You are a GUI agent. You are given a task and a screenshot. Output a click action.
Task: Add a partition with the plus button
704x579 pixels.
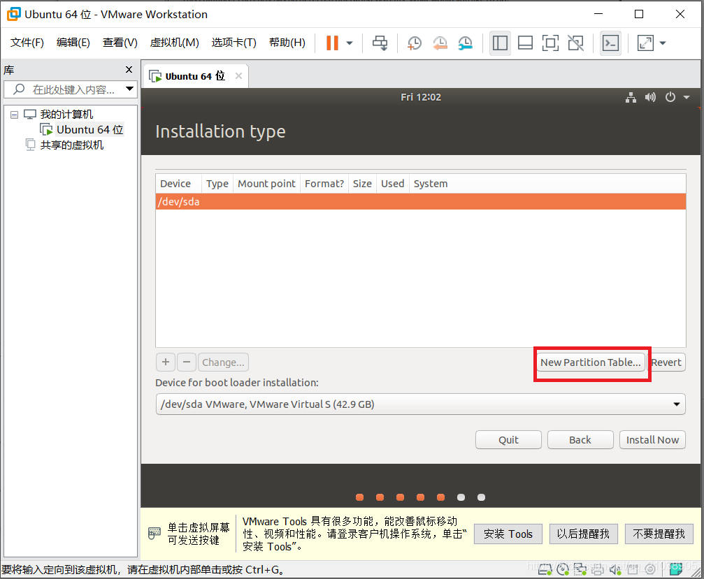point(166,362)
